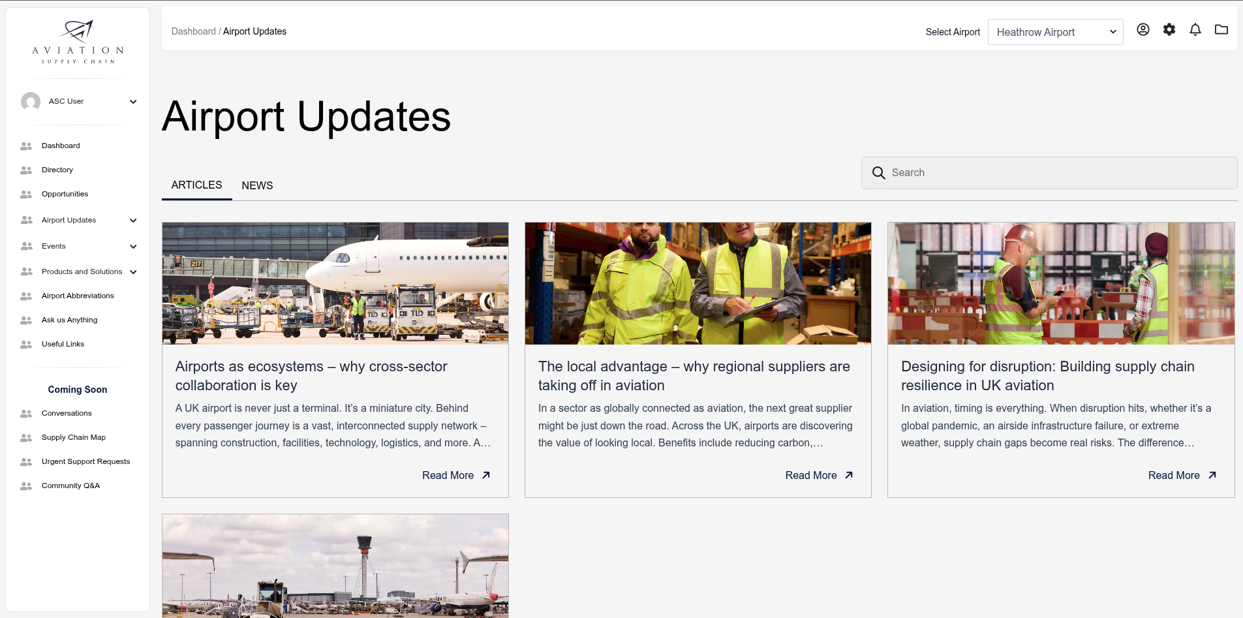Open settings via the gear icon
Screen dimensions: 1243x618
click(1169, 29)
